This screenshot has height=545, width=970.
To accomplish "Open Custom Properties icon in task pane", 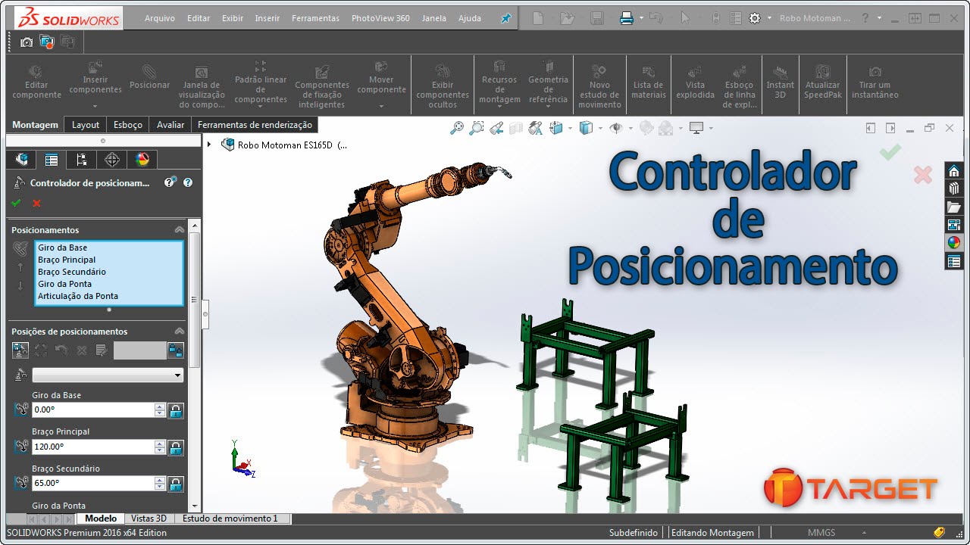I will 954,261.
